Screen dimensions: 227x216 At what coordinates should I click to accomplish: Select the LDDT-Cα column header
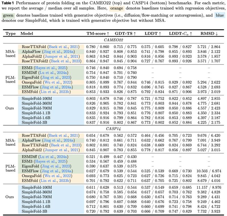[181, 33]
